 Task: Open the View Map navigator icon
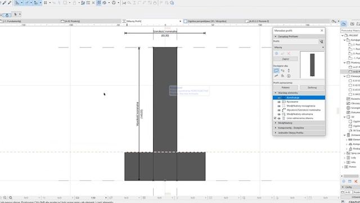(352, 24)
